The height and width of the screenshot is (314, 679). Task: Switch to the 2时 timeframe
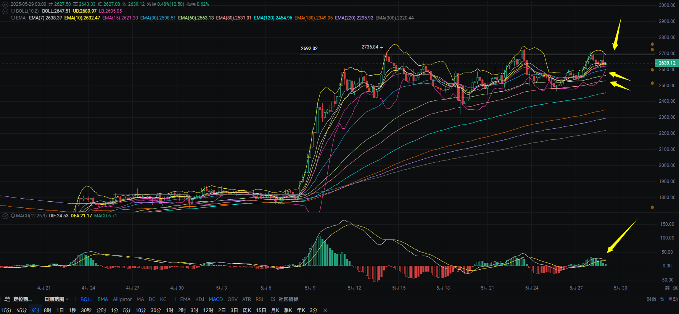[x=182, y=310]
